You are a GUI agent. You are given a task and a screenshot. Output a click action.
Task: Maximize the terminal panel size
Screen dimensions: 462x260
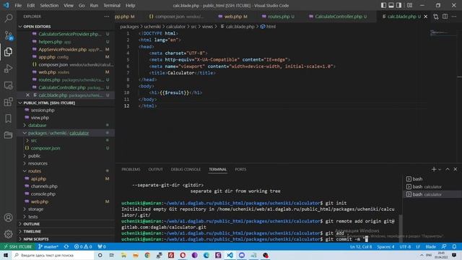tap(448, 169)
